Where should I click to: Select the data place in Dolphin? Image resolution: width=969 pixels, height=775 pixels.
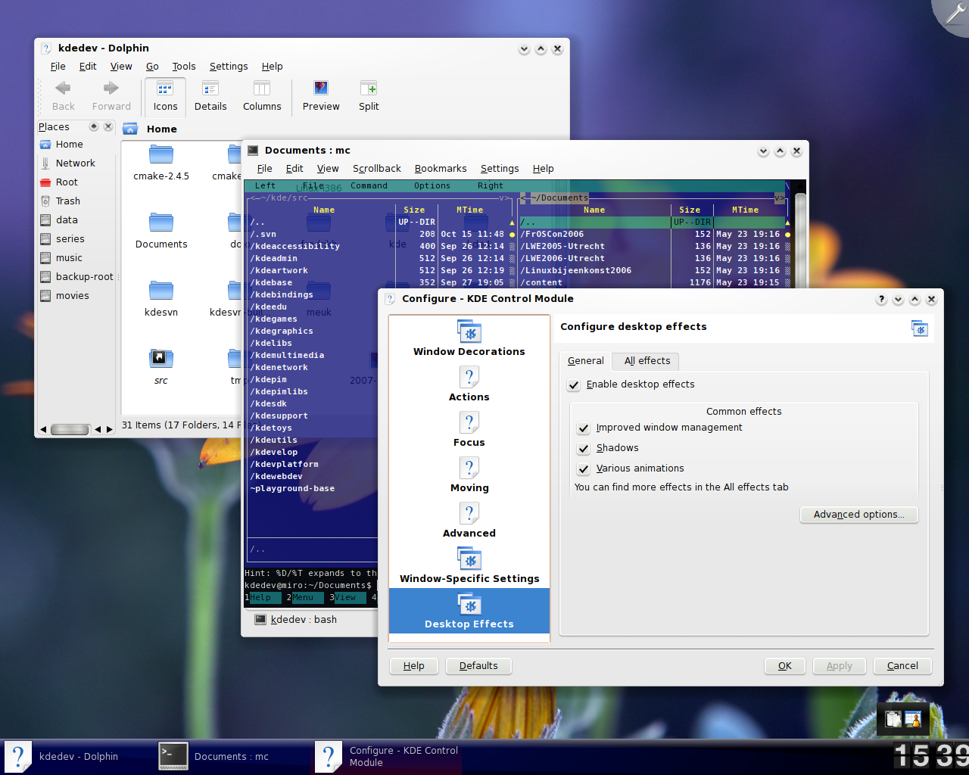67,220
